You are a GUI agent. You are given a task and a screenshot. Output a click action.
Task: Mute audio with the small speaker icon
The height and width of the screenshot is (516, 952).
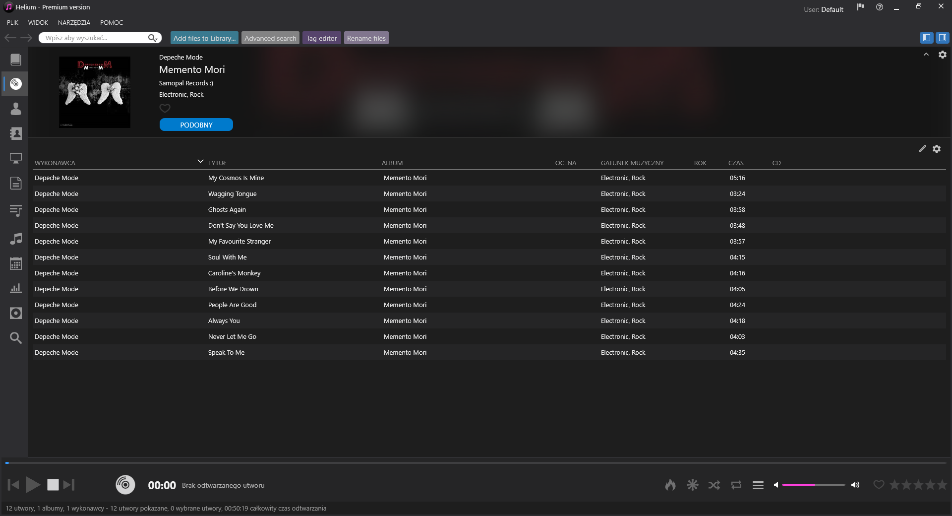pos(776,485)
